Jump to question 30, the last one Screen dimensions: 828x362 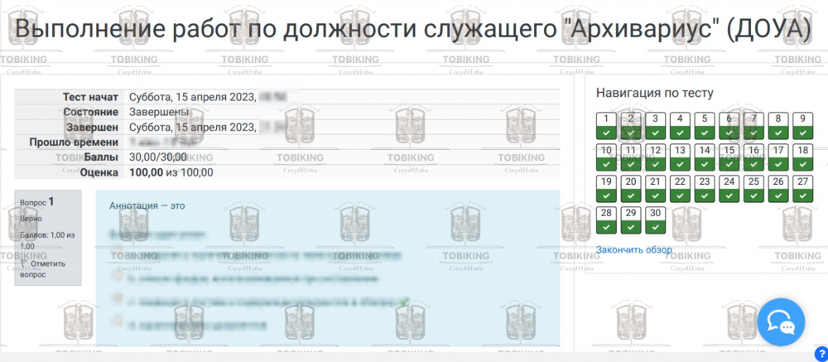(655, 220)
